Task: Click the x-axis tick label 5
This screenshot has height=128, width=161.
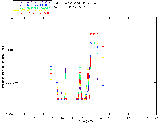Action: point(15,118)
